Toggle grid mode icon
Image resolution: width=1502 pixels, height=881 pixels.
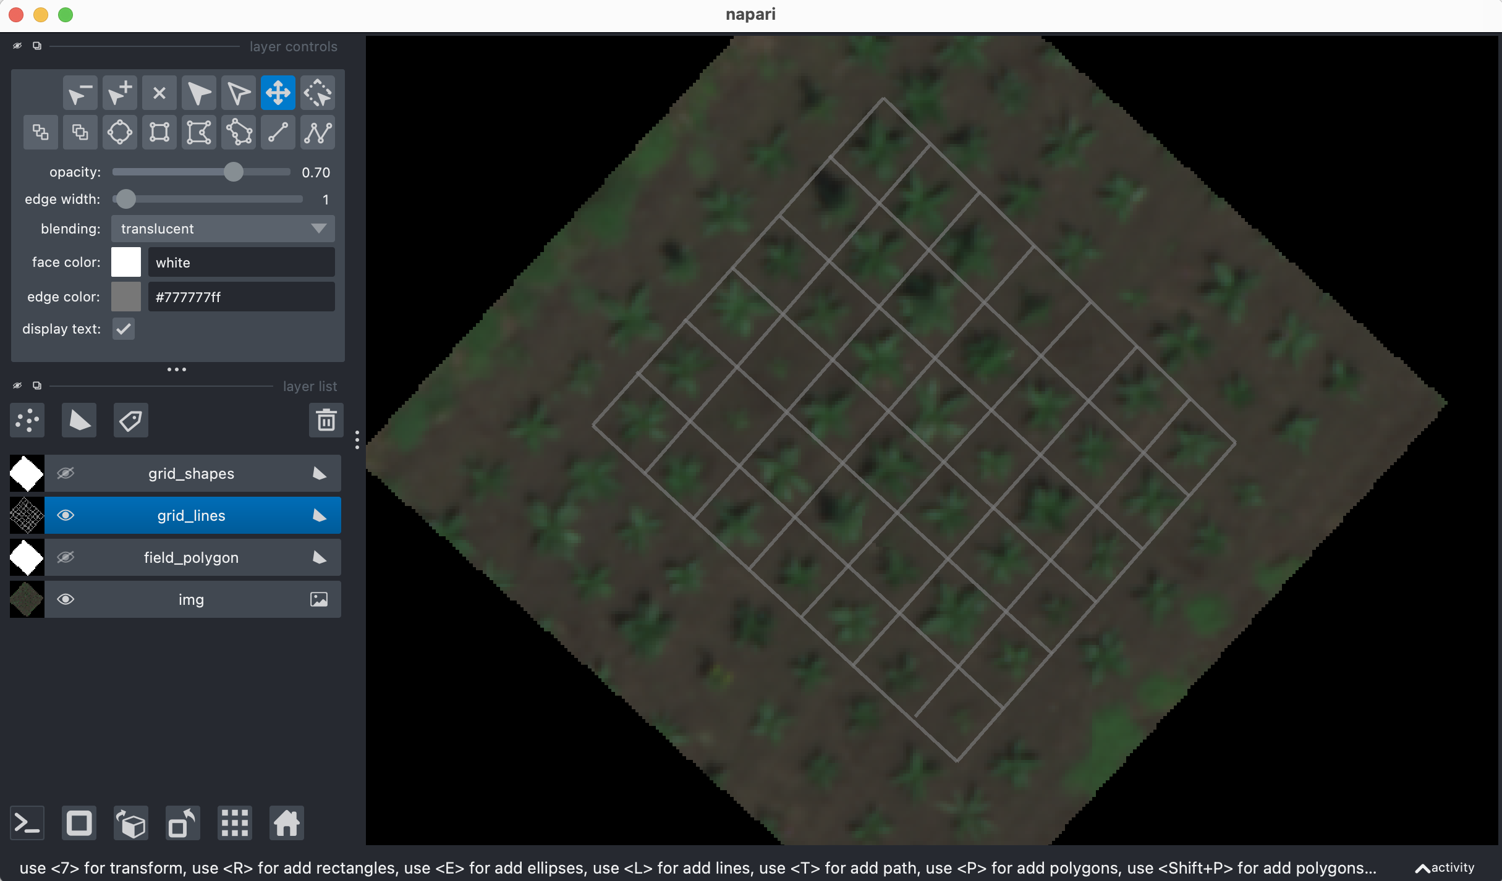(235, 823)
